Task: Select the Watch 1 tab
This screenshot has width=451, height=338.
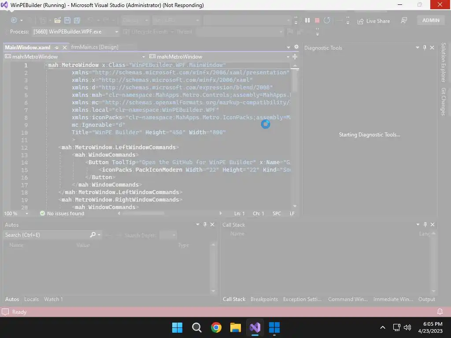Action: point(53,299)
